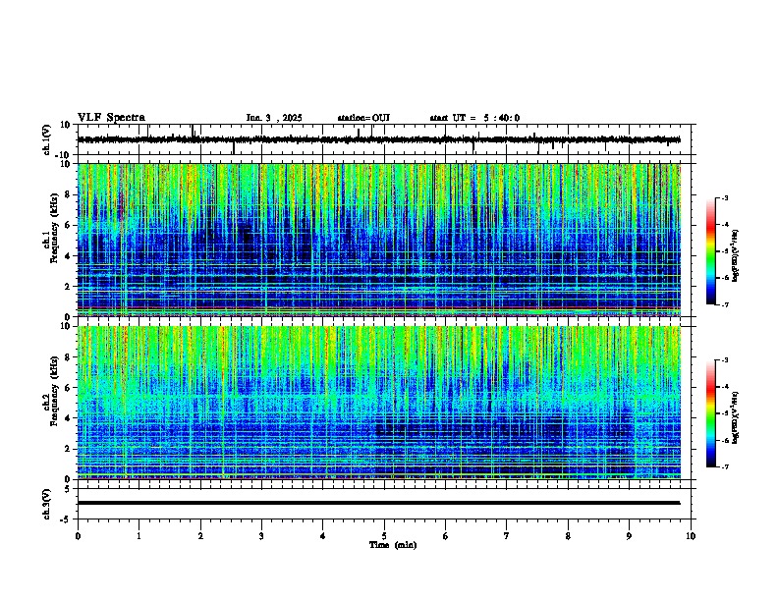Click the time axis tick label "0"
The width and height of the screenshot is (778, 601).
[78, 536]
